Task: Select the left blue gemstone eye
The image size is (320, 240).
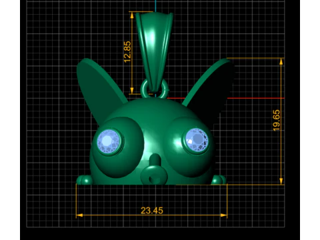Action: 109,141
